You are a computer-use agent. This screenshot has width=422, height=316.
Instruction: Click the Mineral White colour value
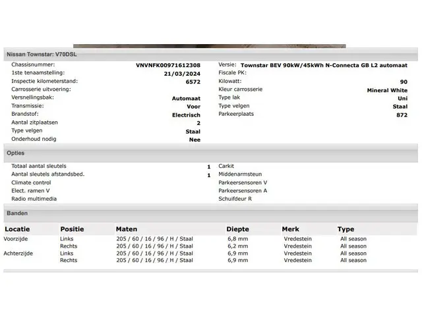386,90
